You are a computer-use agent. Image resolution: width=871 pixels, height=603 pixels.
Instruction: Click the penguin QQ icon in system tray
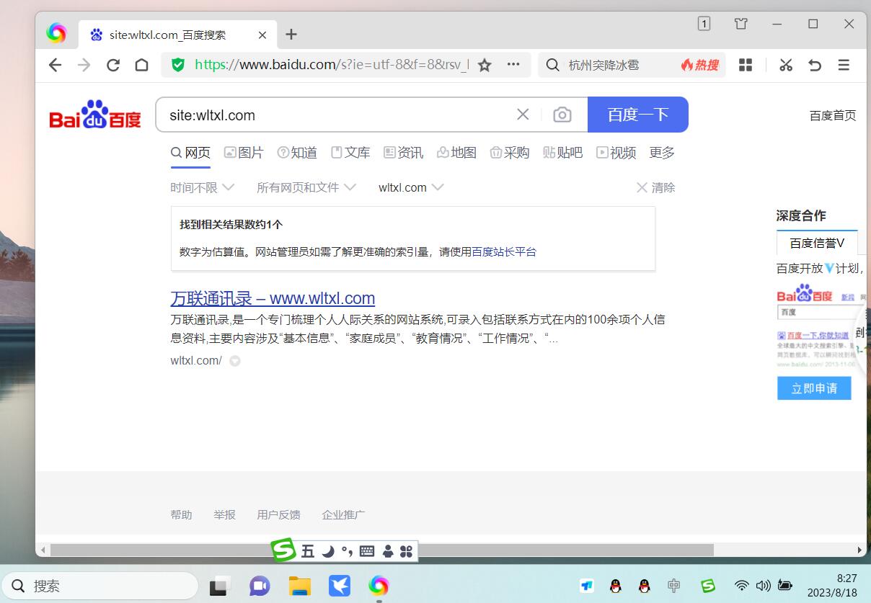click(x=616, y=586)
